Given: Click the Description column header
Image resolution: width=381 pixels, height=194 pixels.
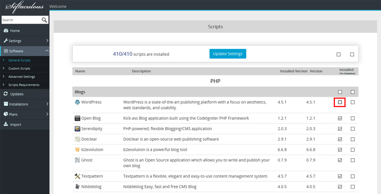Looking at the screenshot, I should pyautogui.click(x=141, y=71).
